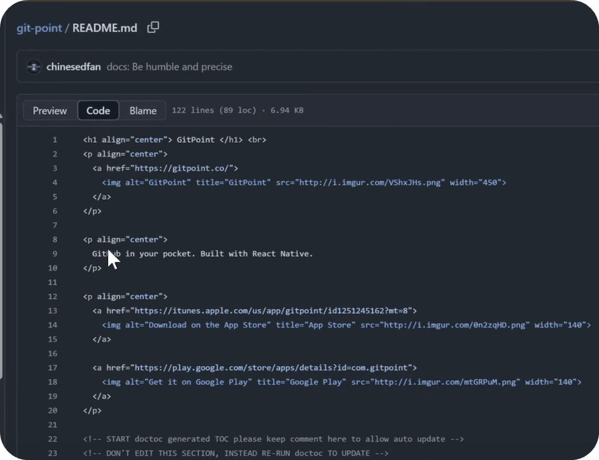
Task: Click the <p align="center"> tag on line 12
Action: point(125,296)
